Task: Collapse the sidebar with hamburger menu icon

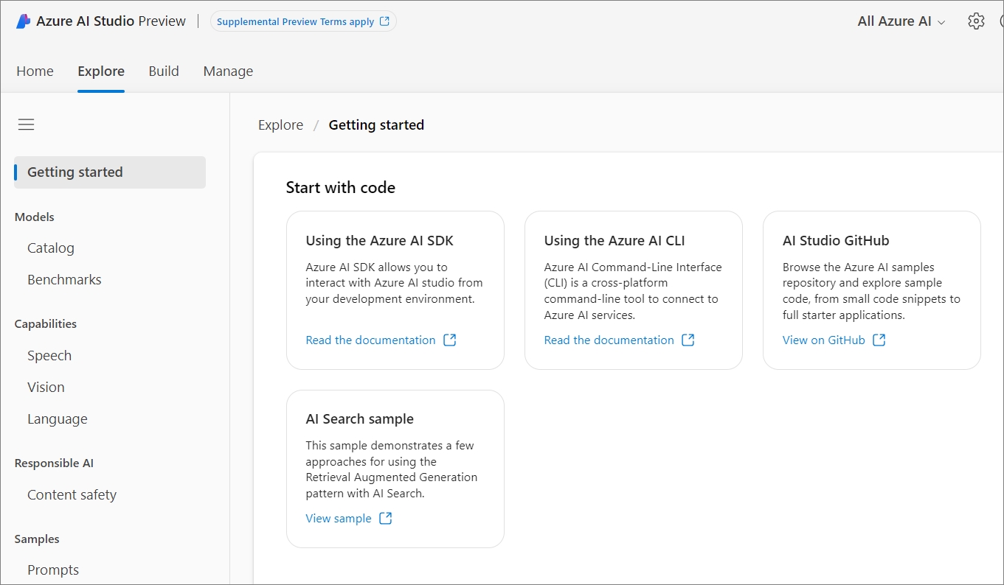Action: pyautogui.click(x=27, y=125)
